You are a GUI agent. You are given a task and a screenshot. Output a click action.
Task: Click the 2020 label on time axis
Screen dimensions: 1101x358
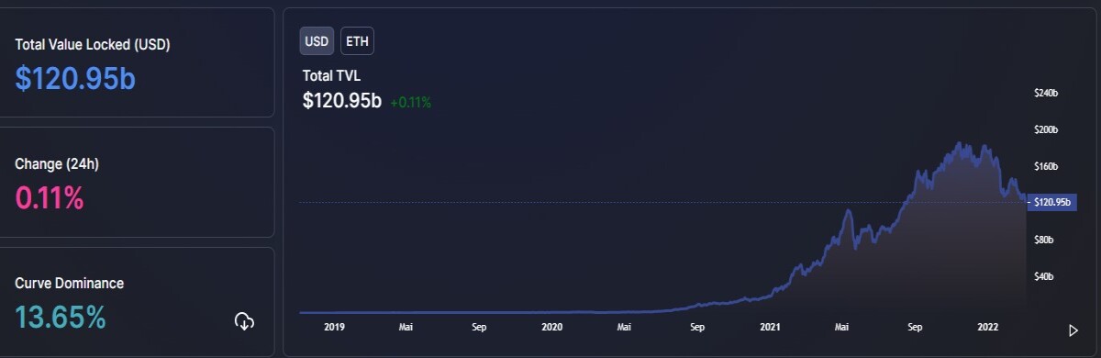tap(552, 326)
